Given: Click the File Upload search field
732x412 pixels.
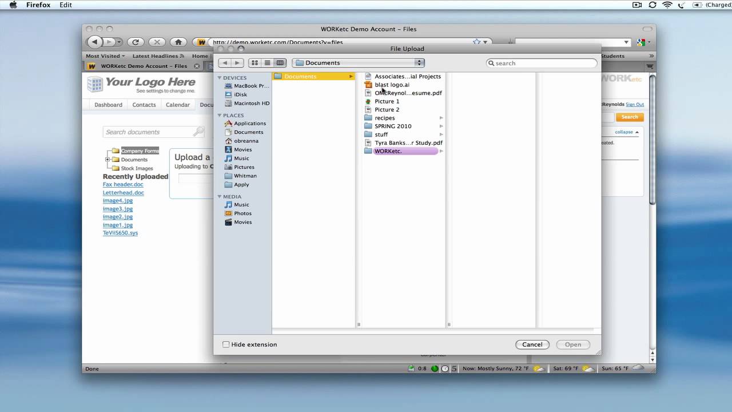Looking at the screenshot, I should 542,63.
